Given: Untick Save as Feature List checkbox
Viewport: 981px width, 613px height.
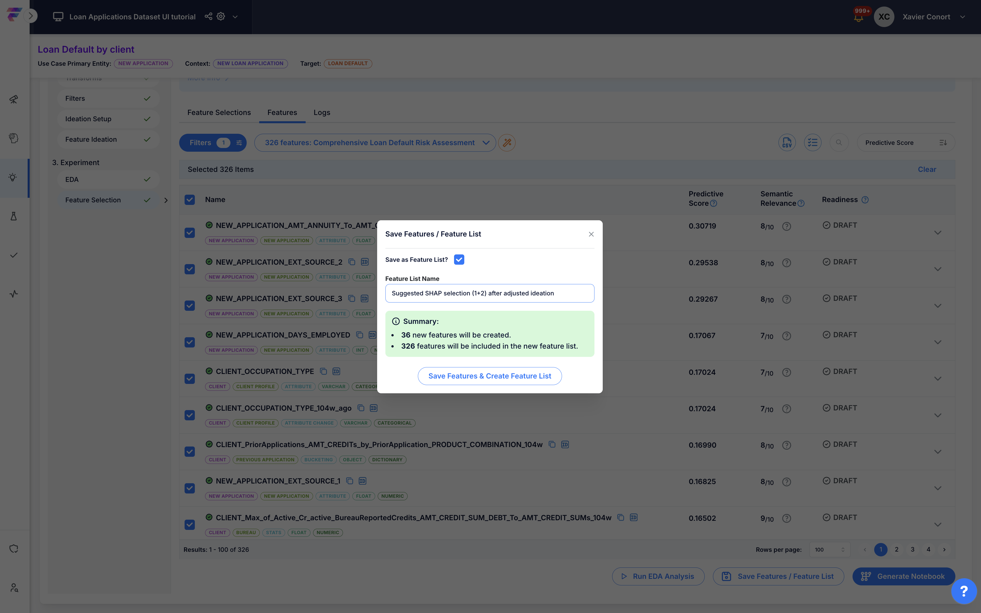Looking at the screenshot, I should (459, 260).
